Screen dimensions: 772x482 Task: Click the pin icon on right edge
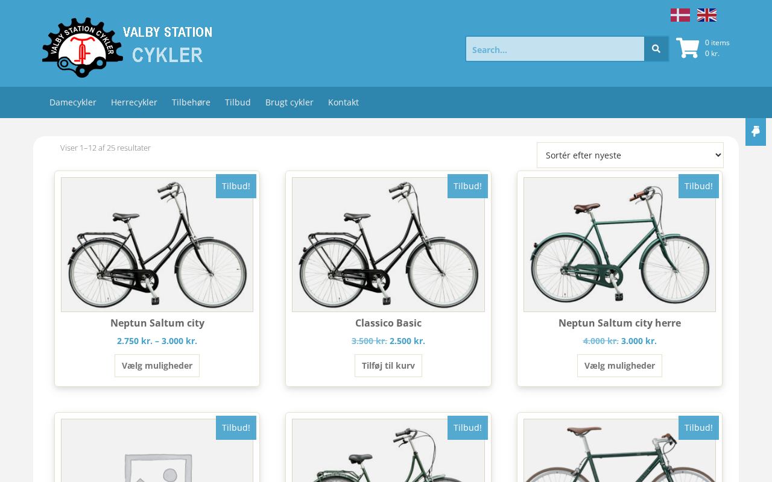[x=755, y=131]
